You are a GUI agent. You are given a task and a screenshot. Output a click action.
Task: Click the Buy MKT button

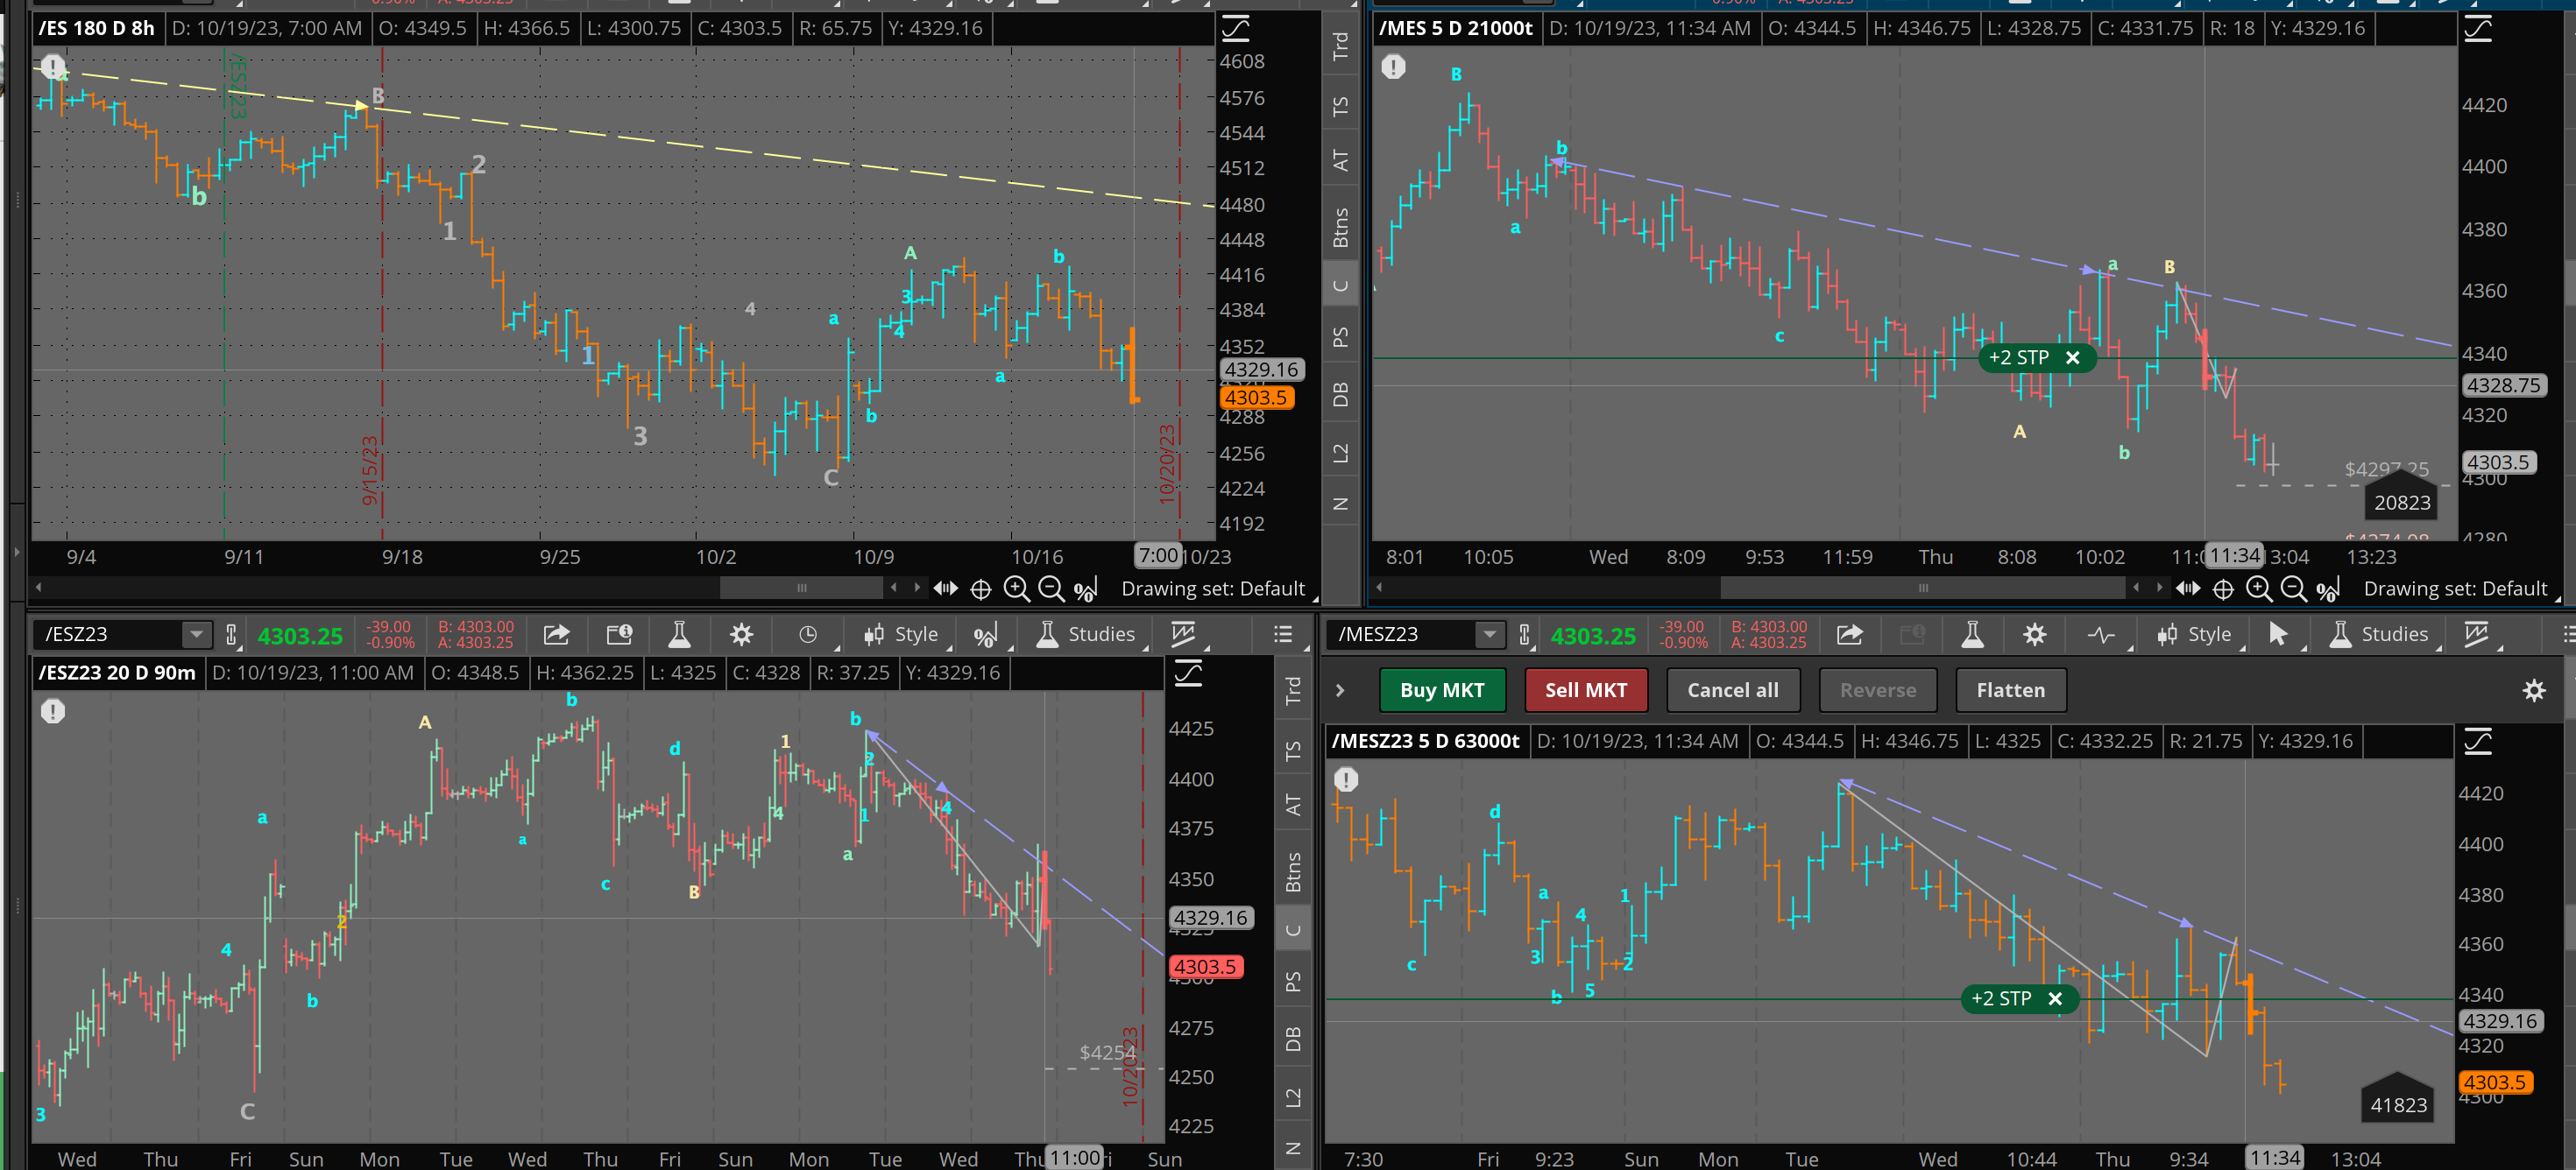click(x=1441, y=690)
